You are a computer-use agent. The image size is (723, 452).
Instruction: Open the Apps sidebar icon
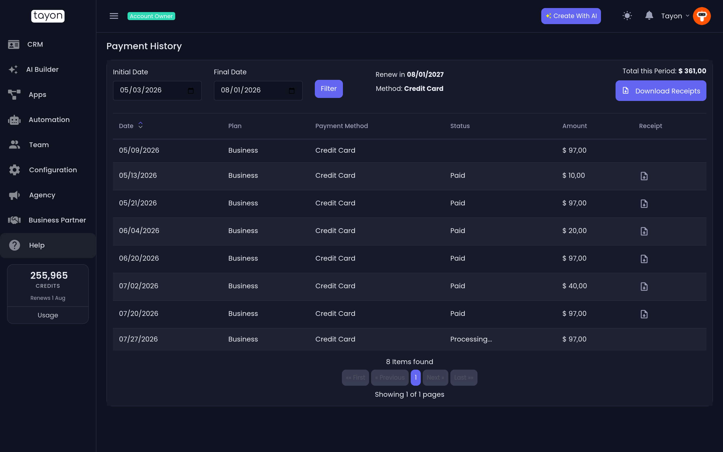click(x=14, y=95)
